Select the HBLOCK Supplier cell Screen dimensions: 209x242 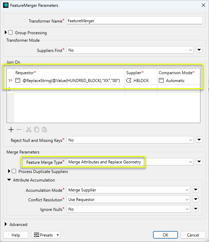pyautogui.click(x=141, y=81)
